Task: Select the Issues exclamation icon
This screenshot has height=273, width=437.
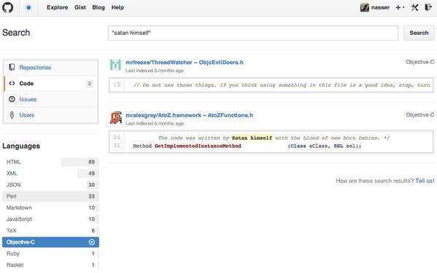Action: (x=12, y=99)
